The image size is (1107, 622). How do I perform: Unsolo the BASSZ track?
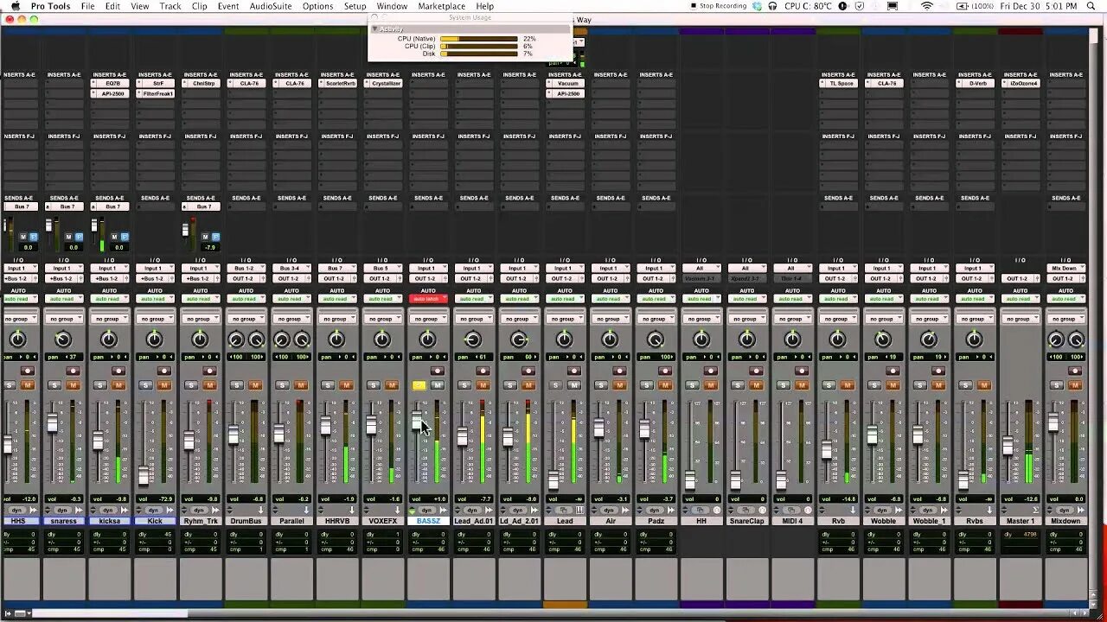pyautogui.click(x=419, y=385)
